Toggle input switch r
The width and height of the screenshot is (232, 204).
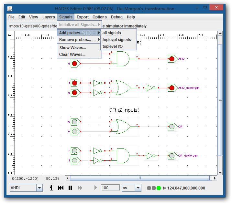(75, 151)
